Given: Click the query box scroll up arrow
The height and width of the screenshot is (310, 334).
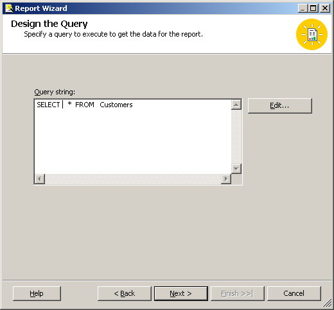Looking at the screenshot, I should pos(236,105).
